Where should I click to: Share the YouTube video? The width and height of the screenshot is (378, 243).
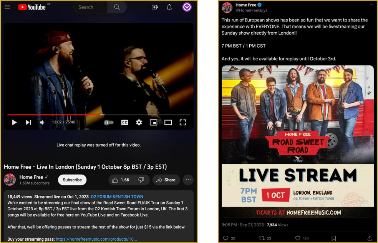(x=166, y=180)
